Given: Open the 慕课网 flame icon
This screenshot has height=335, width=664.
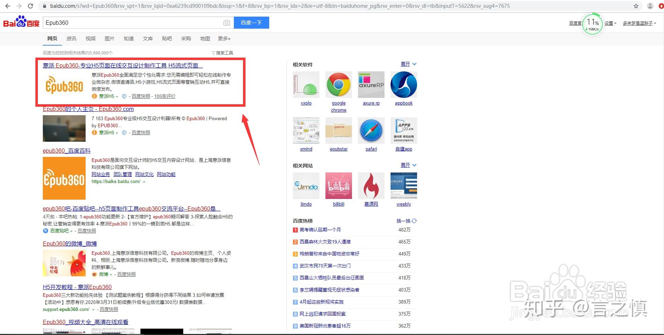Looking at the screenshot, I should [371, 186].
